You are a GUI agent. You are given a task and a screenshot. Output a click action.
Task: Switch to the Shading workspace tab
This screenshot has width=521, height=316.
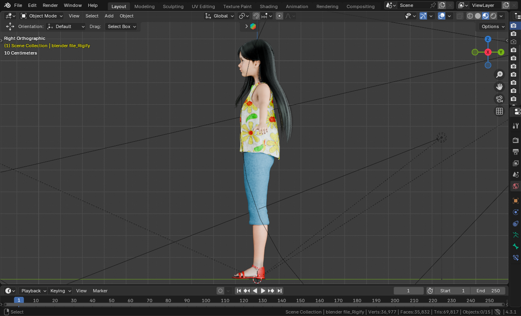(x=269, y=6)
